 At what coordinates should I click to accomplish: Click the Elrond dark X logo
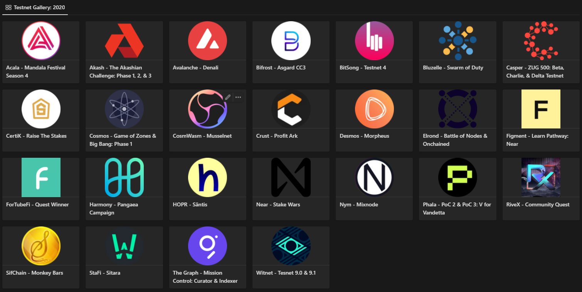click(458, 109)
